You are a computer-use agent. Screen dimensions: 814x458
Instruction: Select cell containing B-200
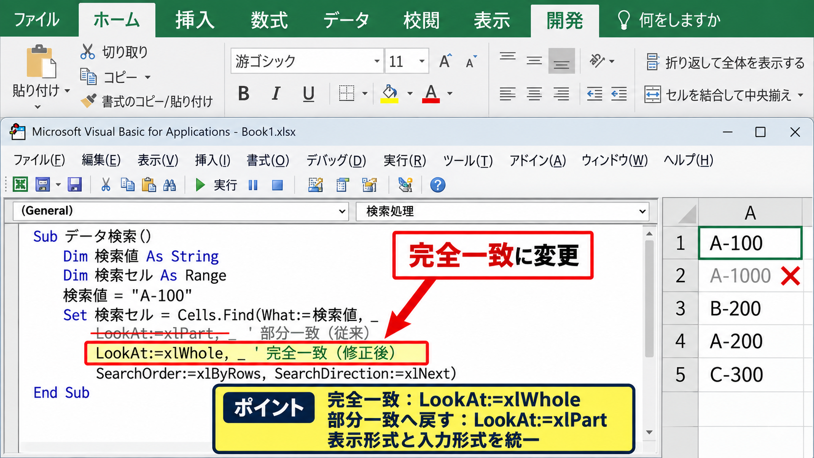point(750,309)
